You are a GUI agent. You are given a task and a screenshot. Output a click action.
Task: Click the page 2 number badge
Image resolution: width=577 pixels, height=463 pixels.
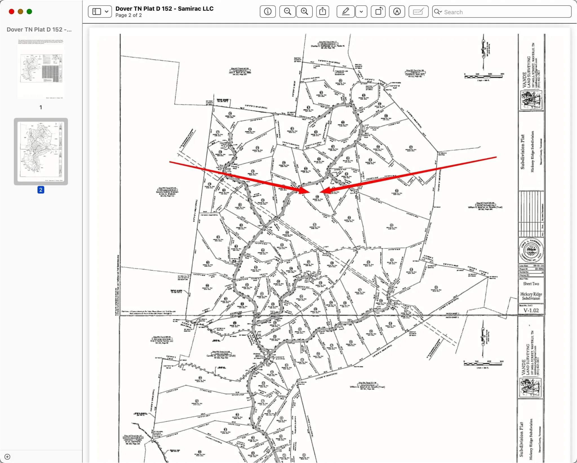(41, 190)
